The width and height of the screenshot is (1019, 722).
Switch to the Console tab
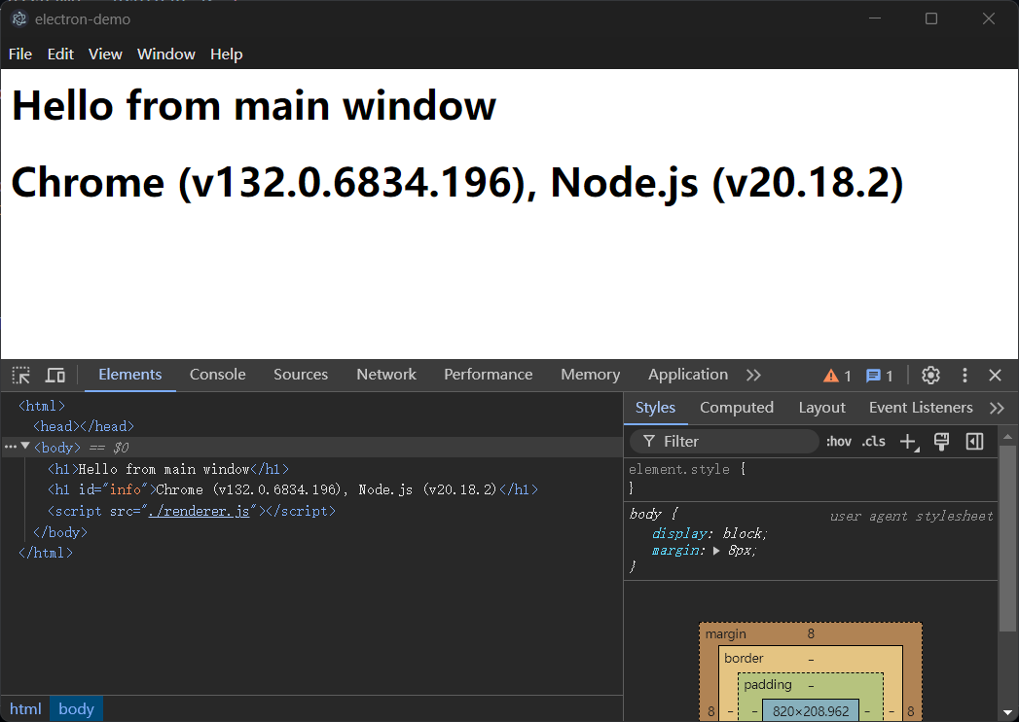[x=218, y=375]
